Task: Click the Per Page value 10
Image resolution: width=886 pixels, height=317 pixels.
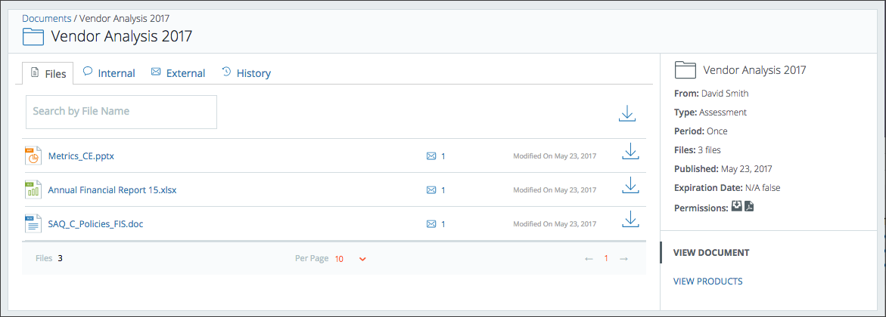Action: (x=339, y=259)
